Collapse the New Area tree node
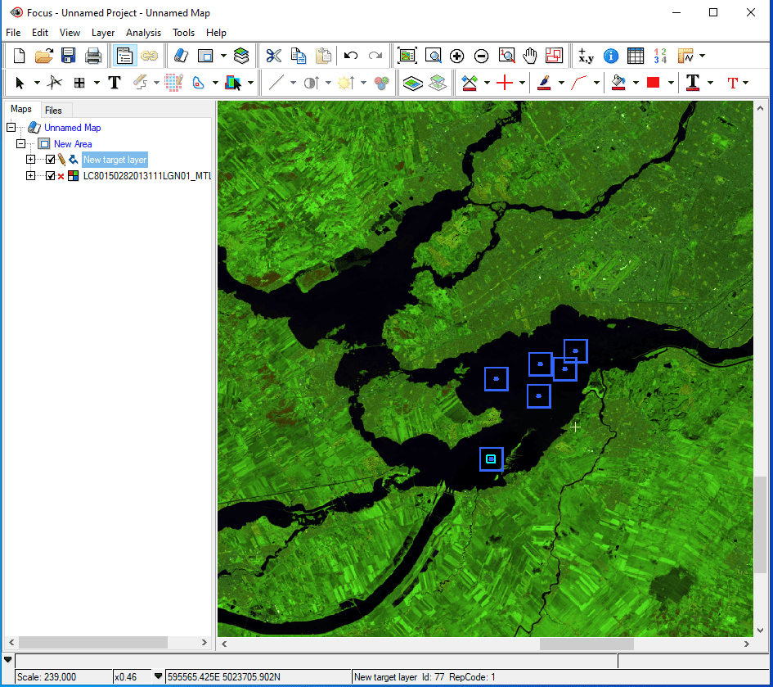The image size is (773, 687). 20,143
